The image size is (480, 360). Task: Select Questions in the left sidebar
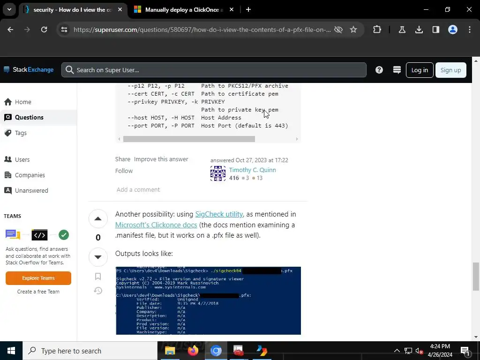[38, 117]
